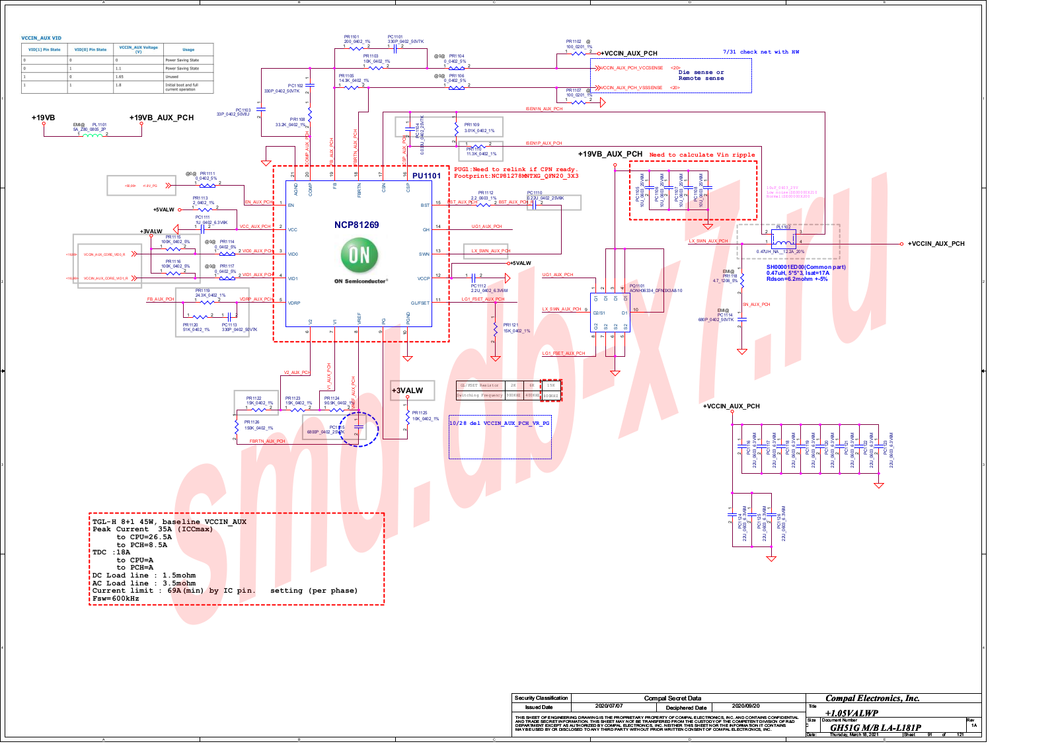Select the '7/31 check net with HW' note
1058x748 pixels.
click(761, 52)
